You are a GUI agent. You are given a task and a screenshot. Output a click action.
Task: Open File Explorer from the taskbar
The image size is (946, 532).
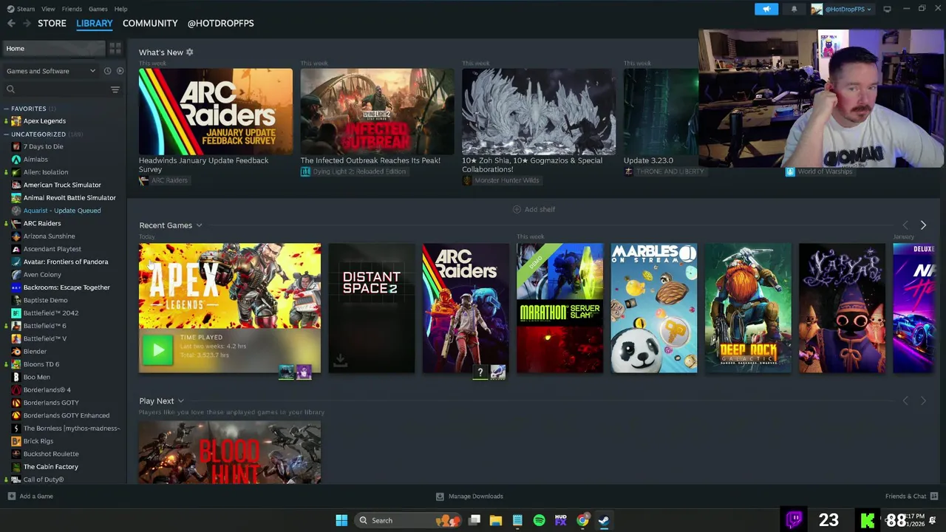coord(496,520)
